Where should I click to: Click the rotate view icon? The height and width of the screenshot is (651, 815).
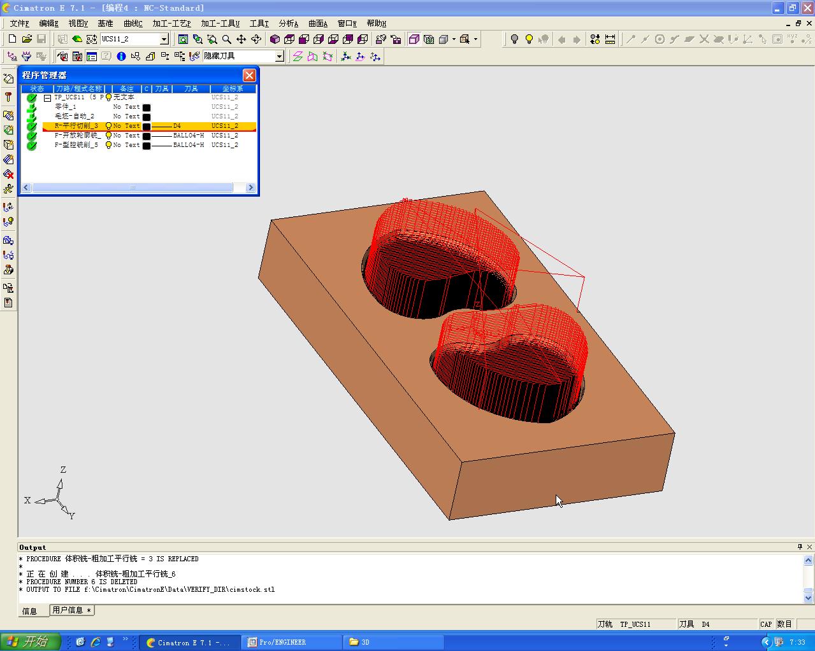pyautogui.click(x=256, y=39)
